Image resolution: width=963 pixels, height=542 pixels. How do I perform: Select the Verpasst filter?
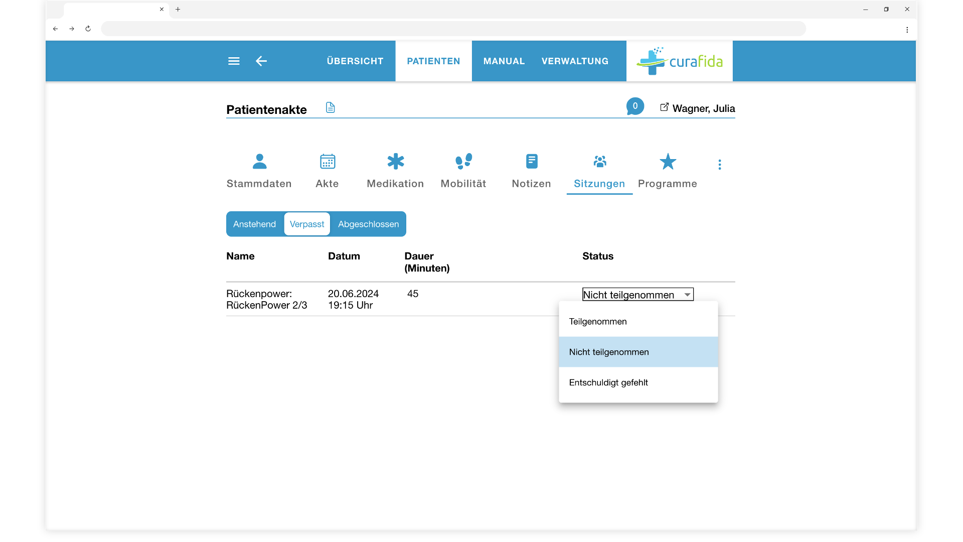point(307,224)
